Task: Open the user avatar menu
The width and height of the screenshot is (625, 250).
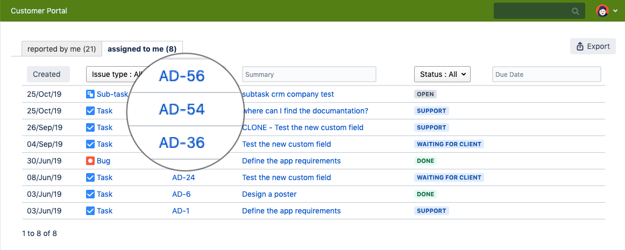Action: click(602, 11)
